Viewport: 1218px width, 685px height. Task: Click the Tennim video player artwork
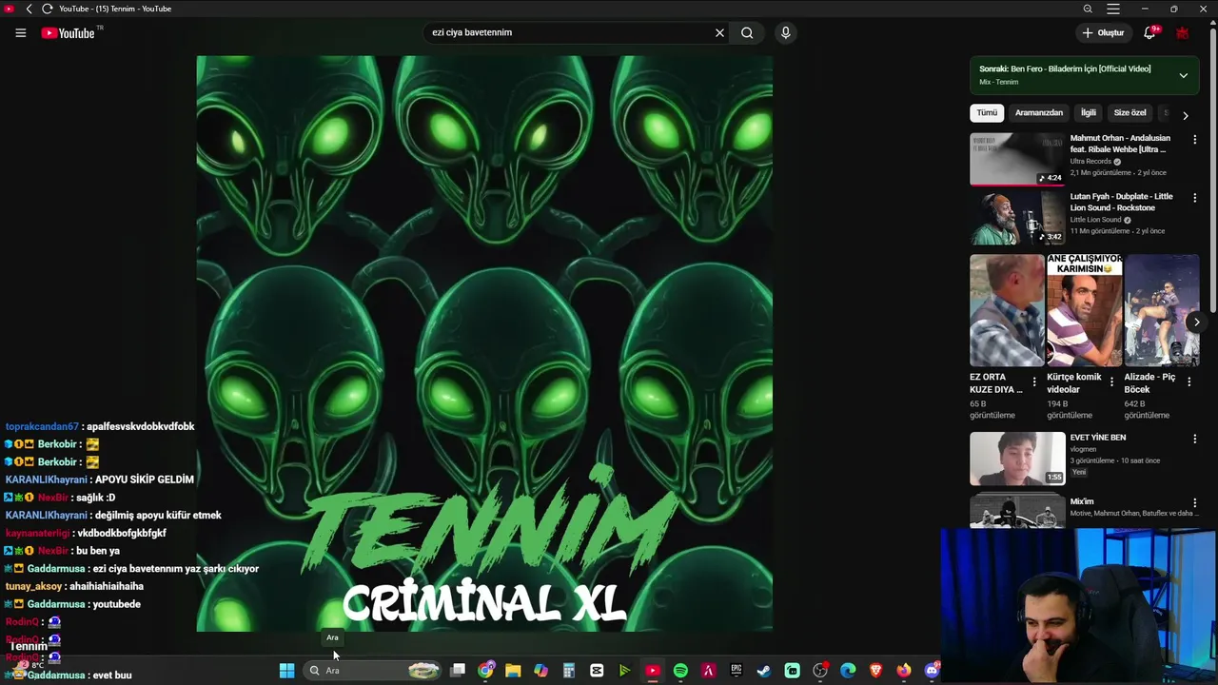(x=484, y=343)
